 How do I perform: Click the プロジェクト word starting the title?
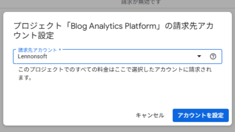(37, 26)
